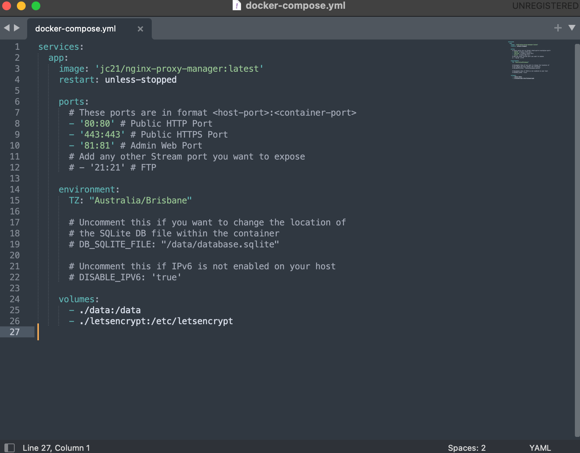Click line number 23 in the gutter
Screen dimensions: 580x453
click(15, 288)
